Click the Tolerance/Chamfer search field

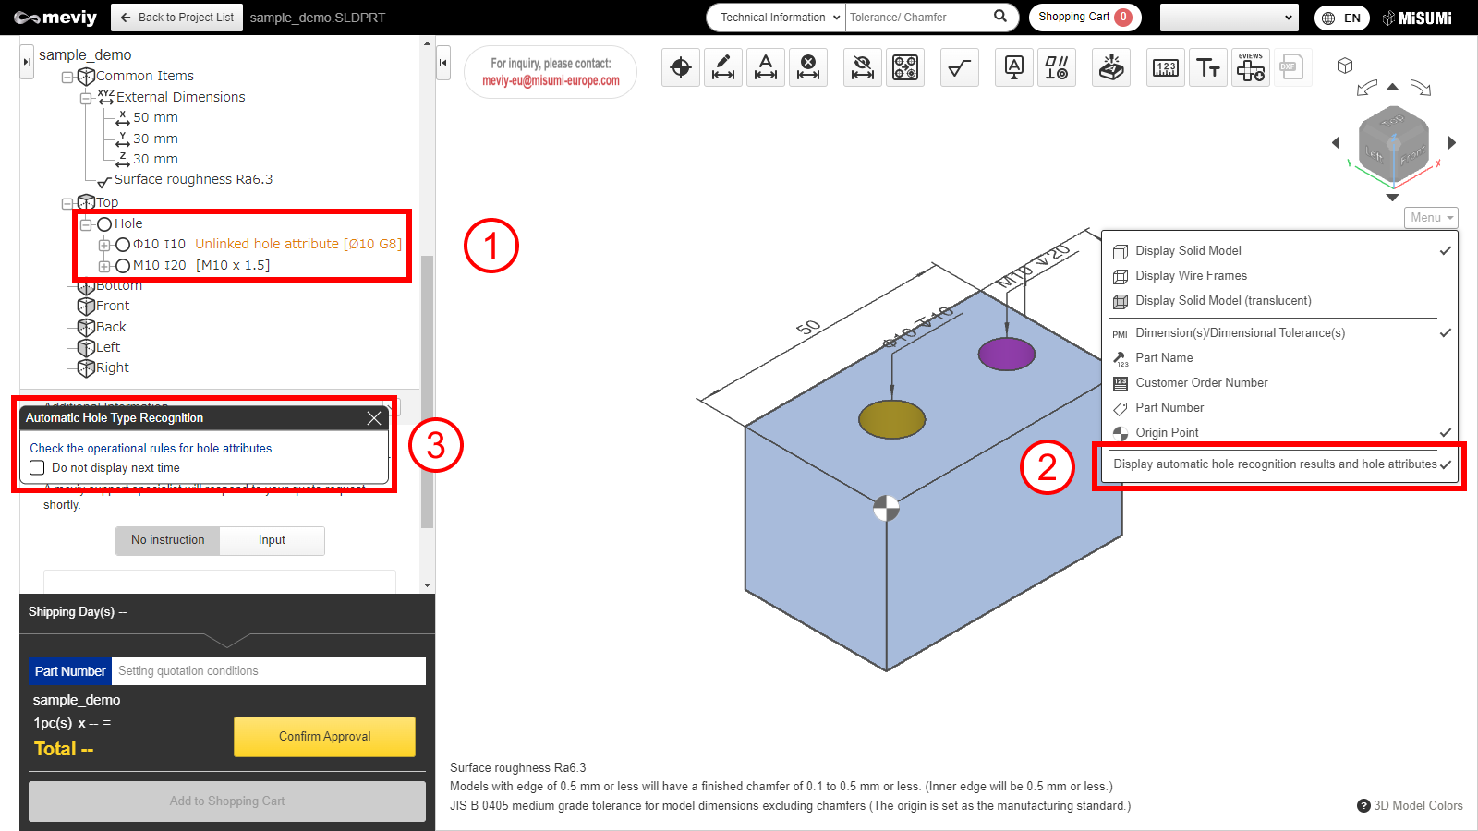point(917,18)
